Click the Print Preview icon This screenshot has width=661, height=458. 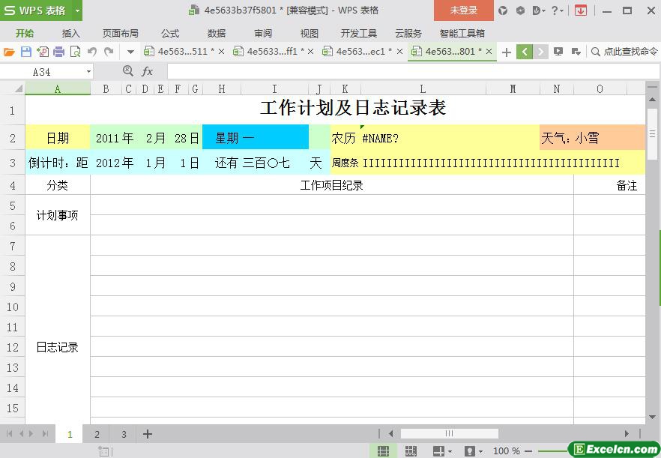pyautogui.click(x=75, y=52)
